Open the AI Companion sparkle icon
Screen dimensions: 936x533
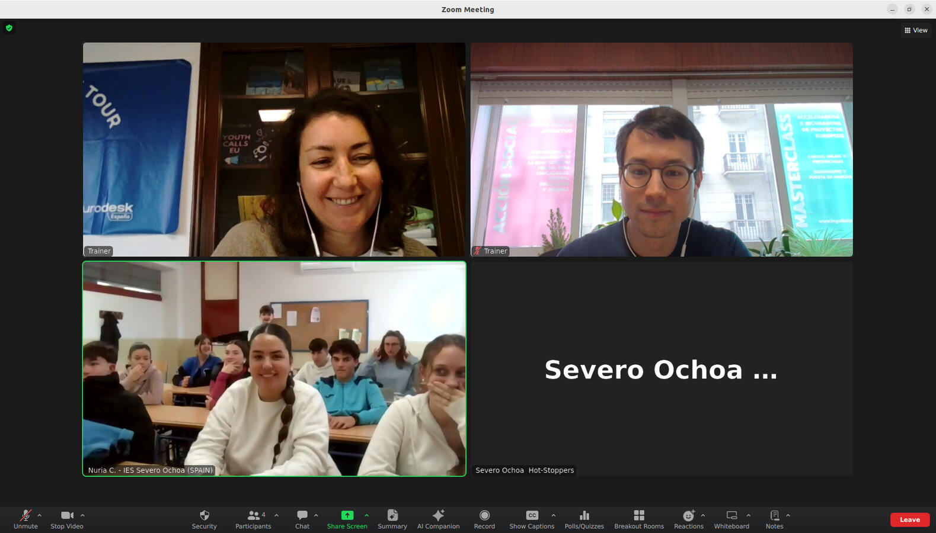pyautogui.click(x=438, y=519)
